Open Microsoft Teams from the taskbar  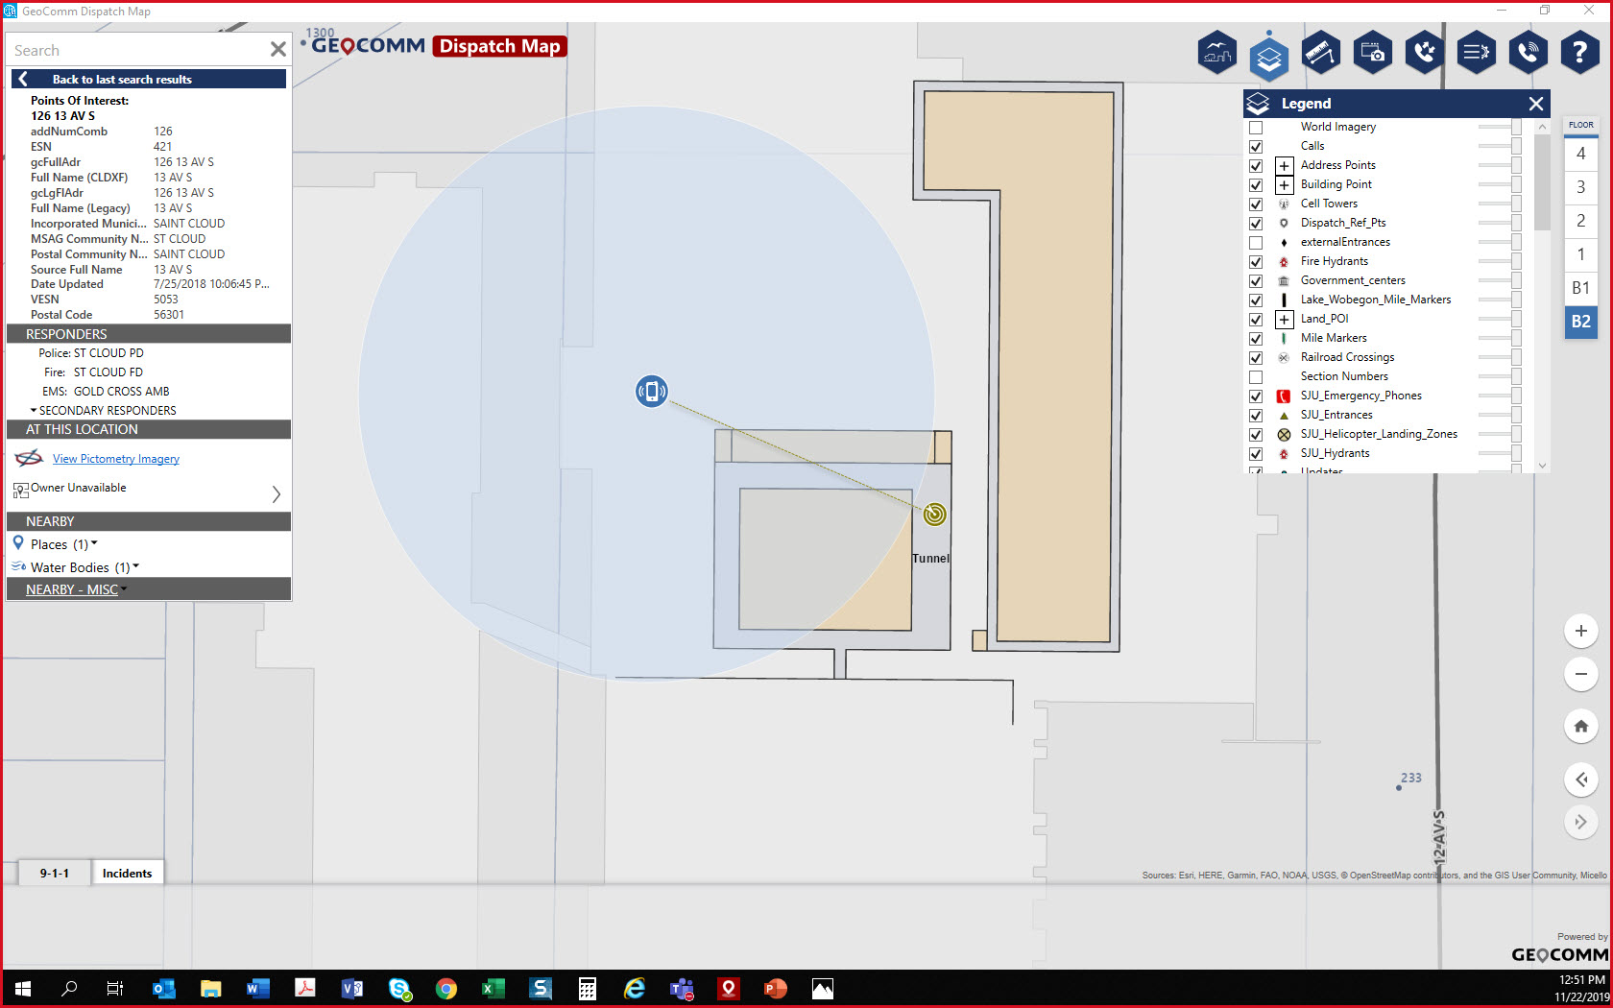682,989
